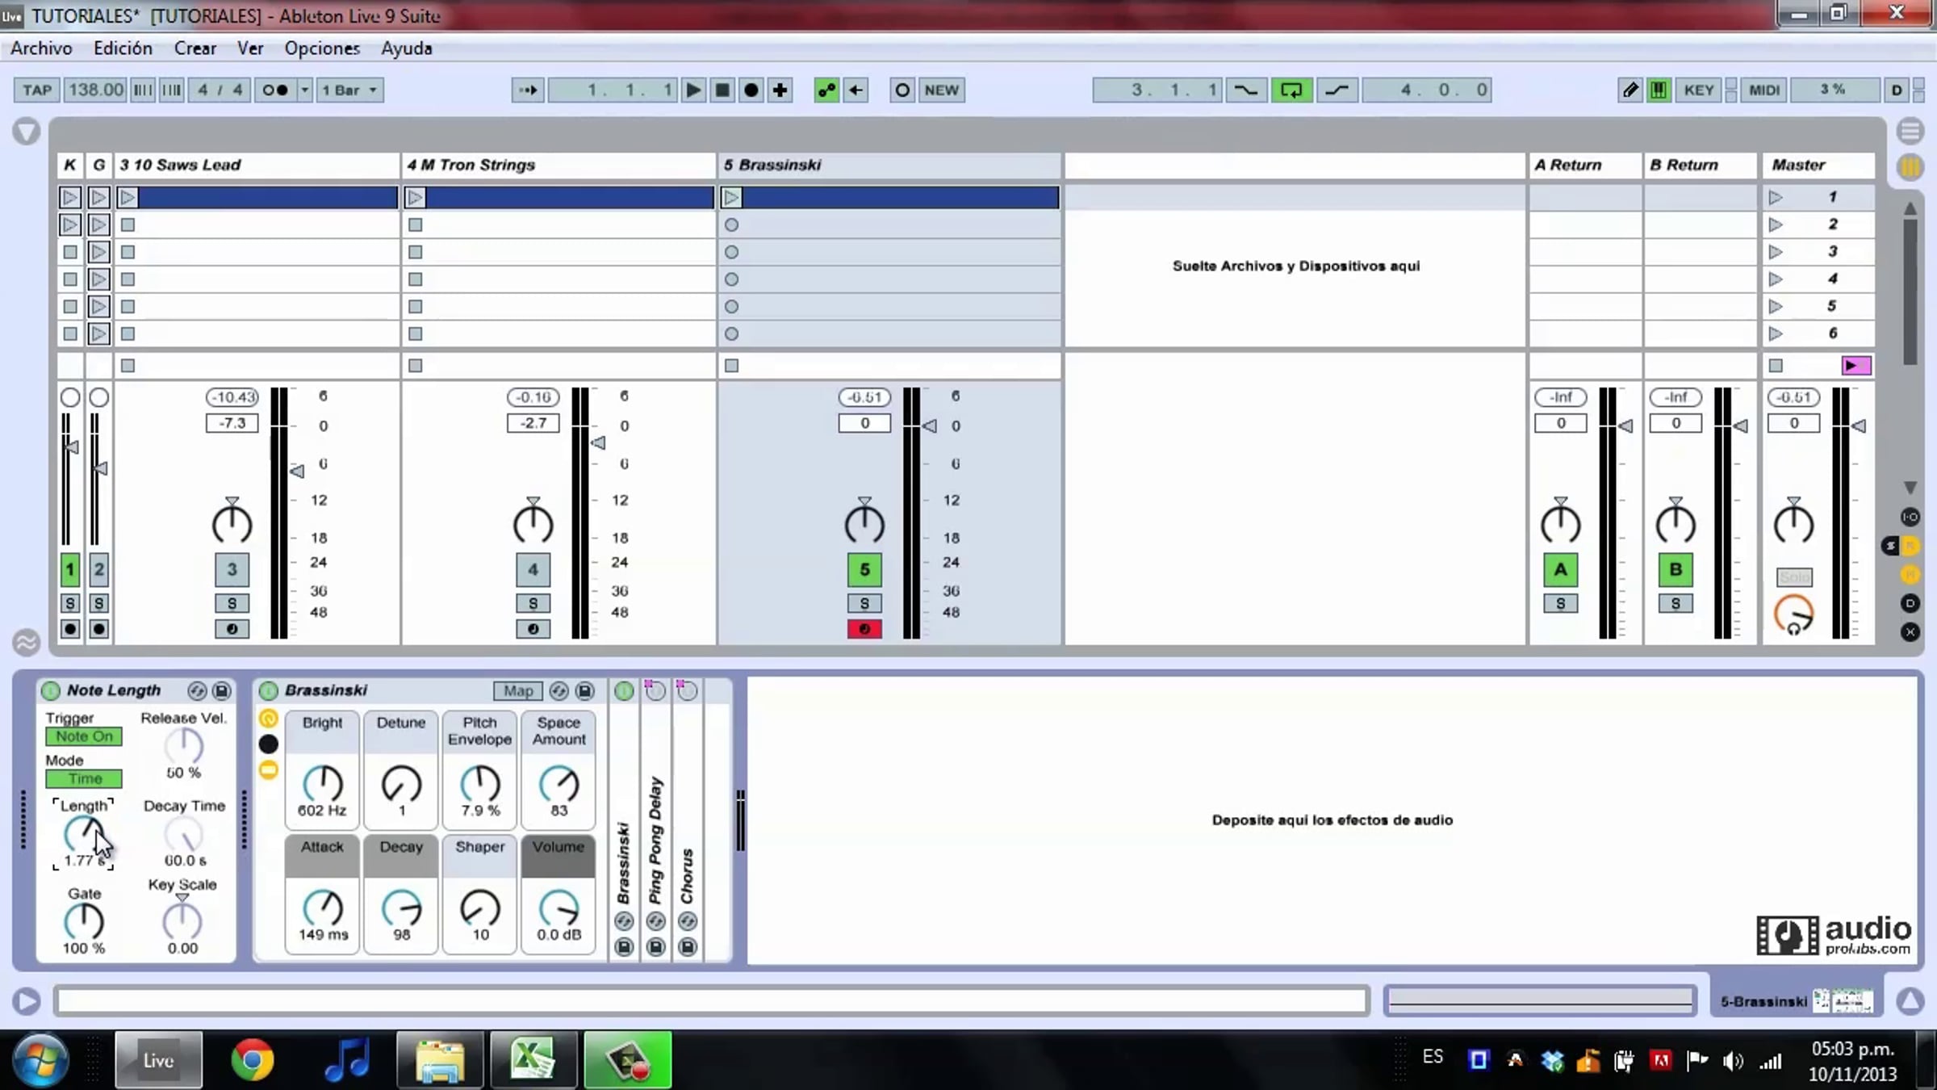This screenshot has width=1937, height=1090.
Task: Disarm the Brassinski track record button
Action: [x=864, y=629]
